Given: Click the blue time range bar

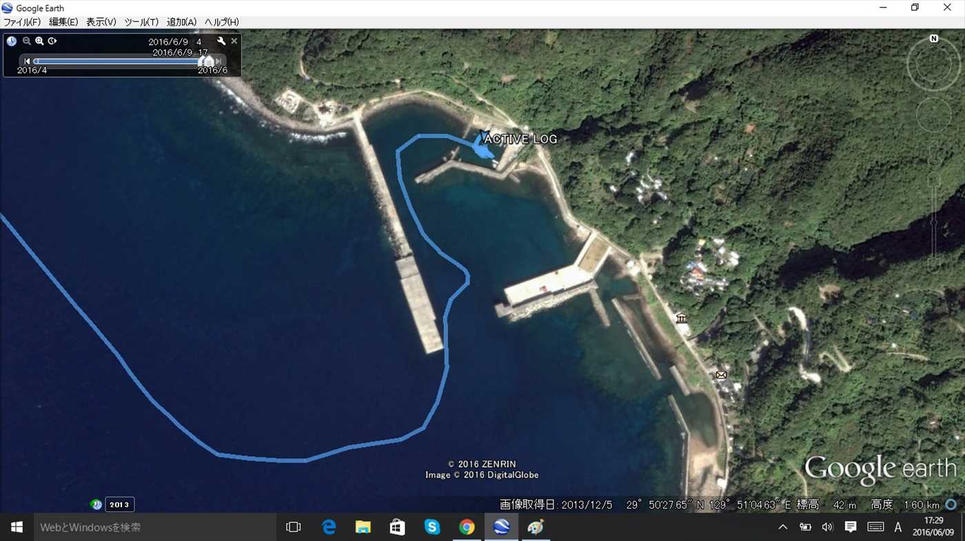Looking at the screenshot, I should (x=117, y=61).
